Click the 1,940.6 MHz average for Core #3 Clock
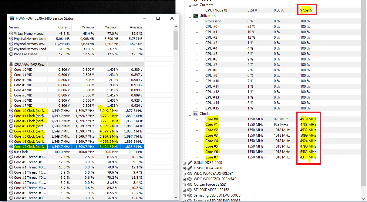 [133, 126]
